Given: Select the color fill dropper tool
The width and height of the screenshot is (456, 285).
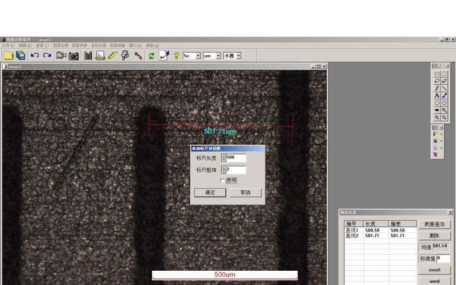Looking at the screenshot, I should (444, 95).
